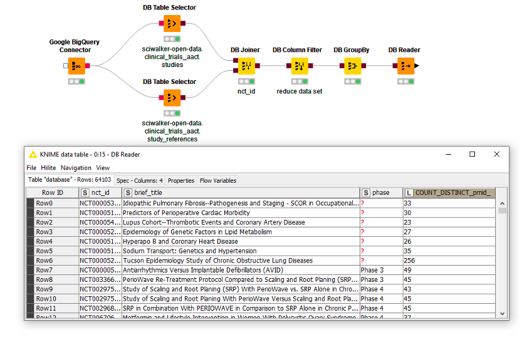Sort by COUNT_DISTINCT_pmid_ column header
Screen dimensions: 522x337
tap(449, 193)
